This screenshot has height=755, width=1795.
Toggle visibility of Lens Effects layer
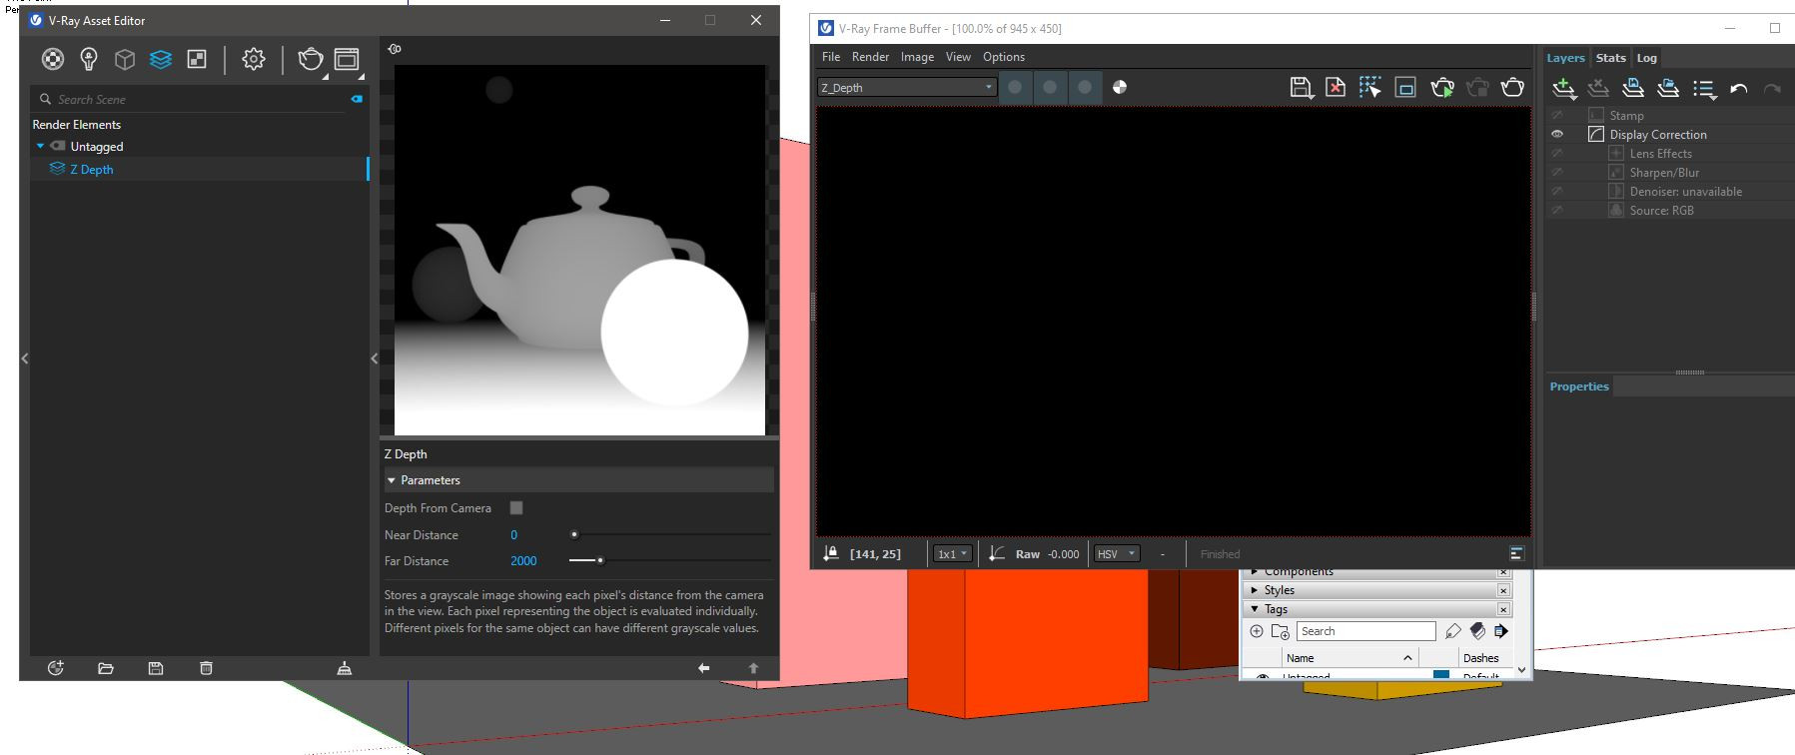tap(1557, 154)
